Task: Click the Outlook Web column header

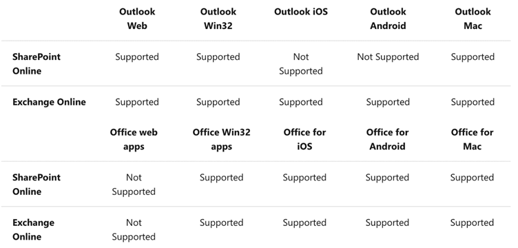Action: (137, 19)
